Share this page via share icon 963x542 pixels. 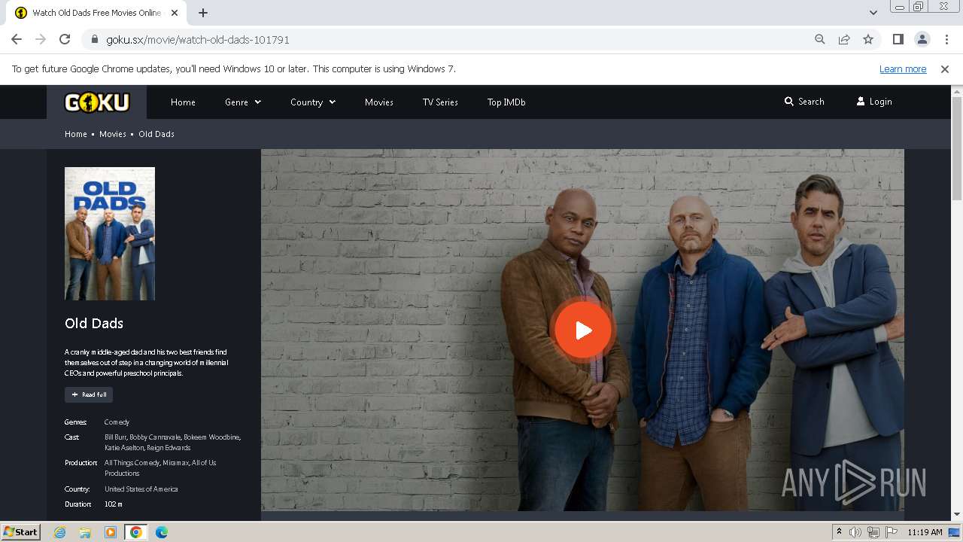pos(844,39)
